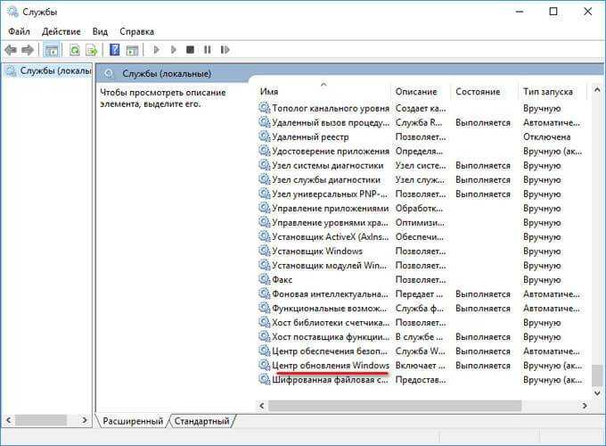This screenshot has height=446, width=606.
Task: Open the Help toolbar icon
Action: [115, 50]
